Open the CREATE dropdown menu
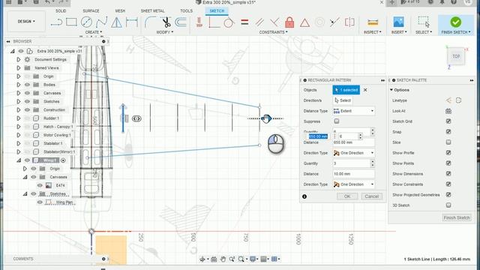480x270 pixels. coord(93,32)
